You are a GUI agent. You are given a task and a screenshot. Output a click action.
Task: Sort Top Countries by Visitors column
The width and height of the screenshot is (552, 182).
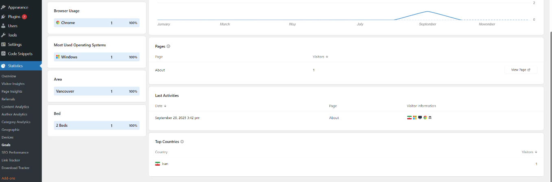[529, 152]
